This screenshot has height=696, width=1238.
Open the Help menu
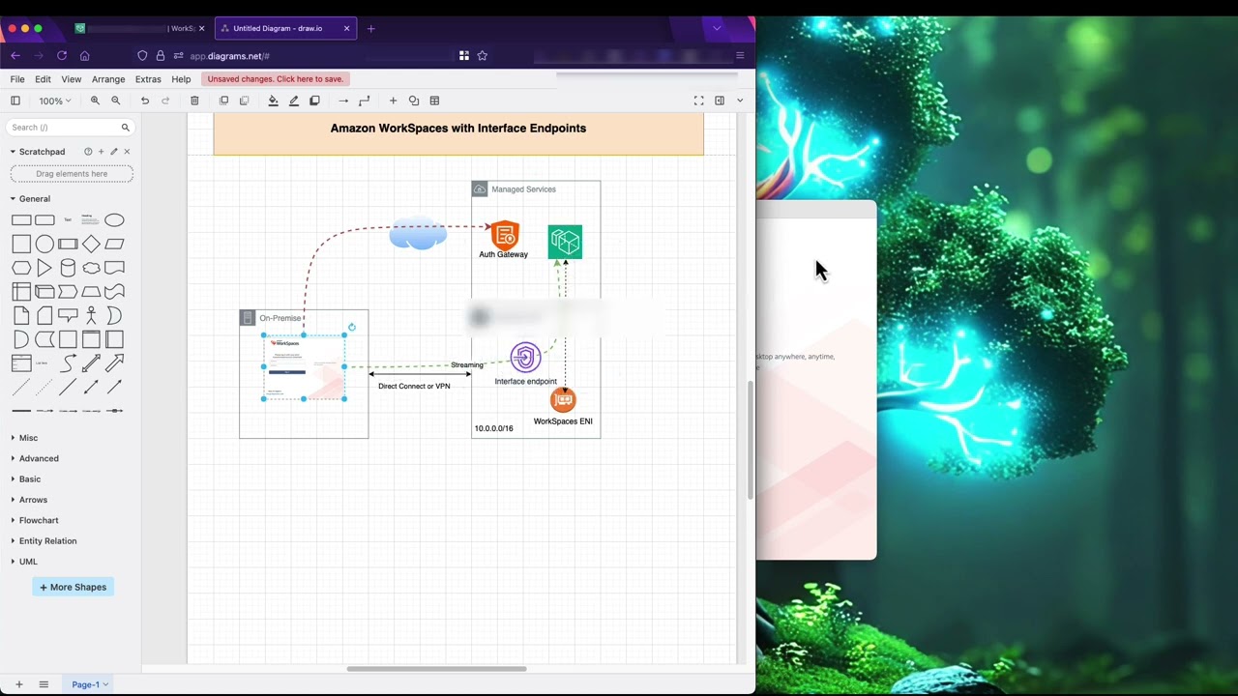(181, 79)
